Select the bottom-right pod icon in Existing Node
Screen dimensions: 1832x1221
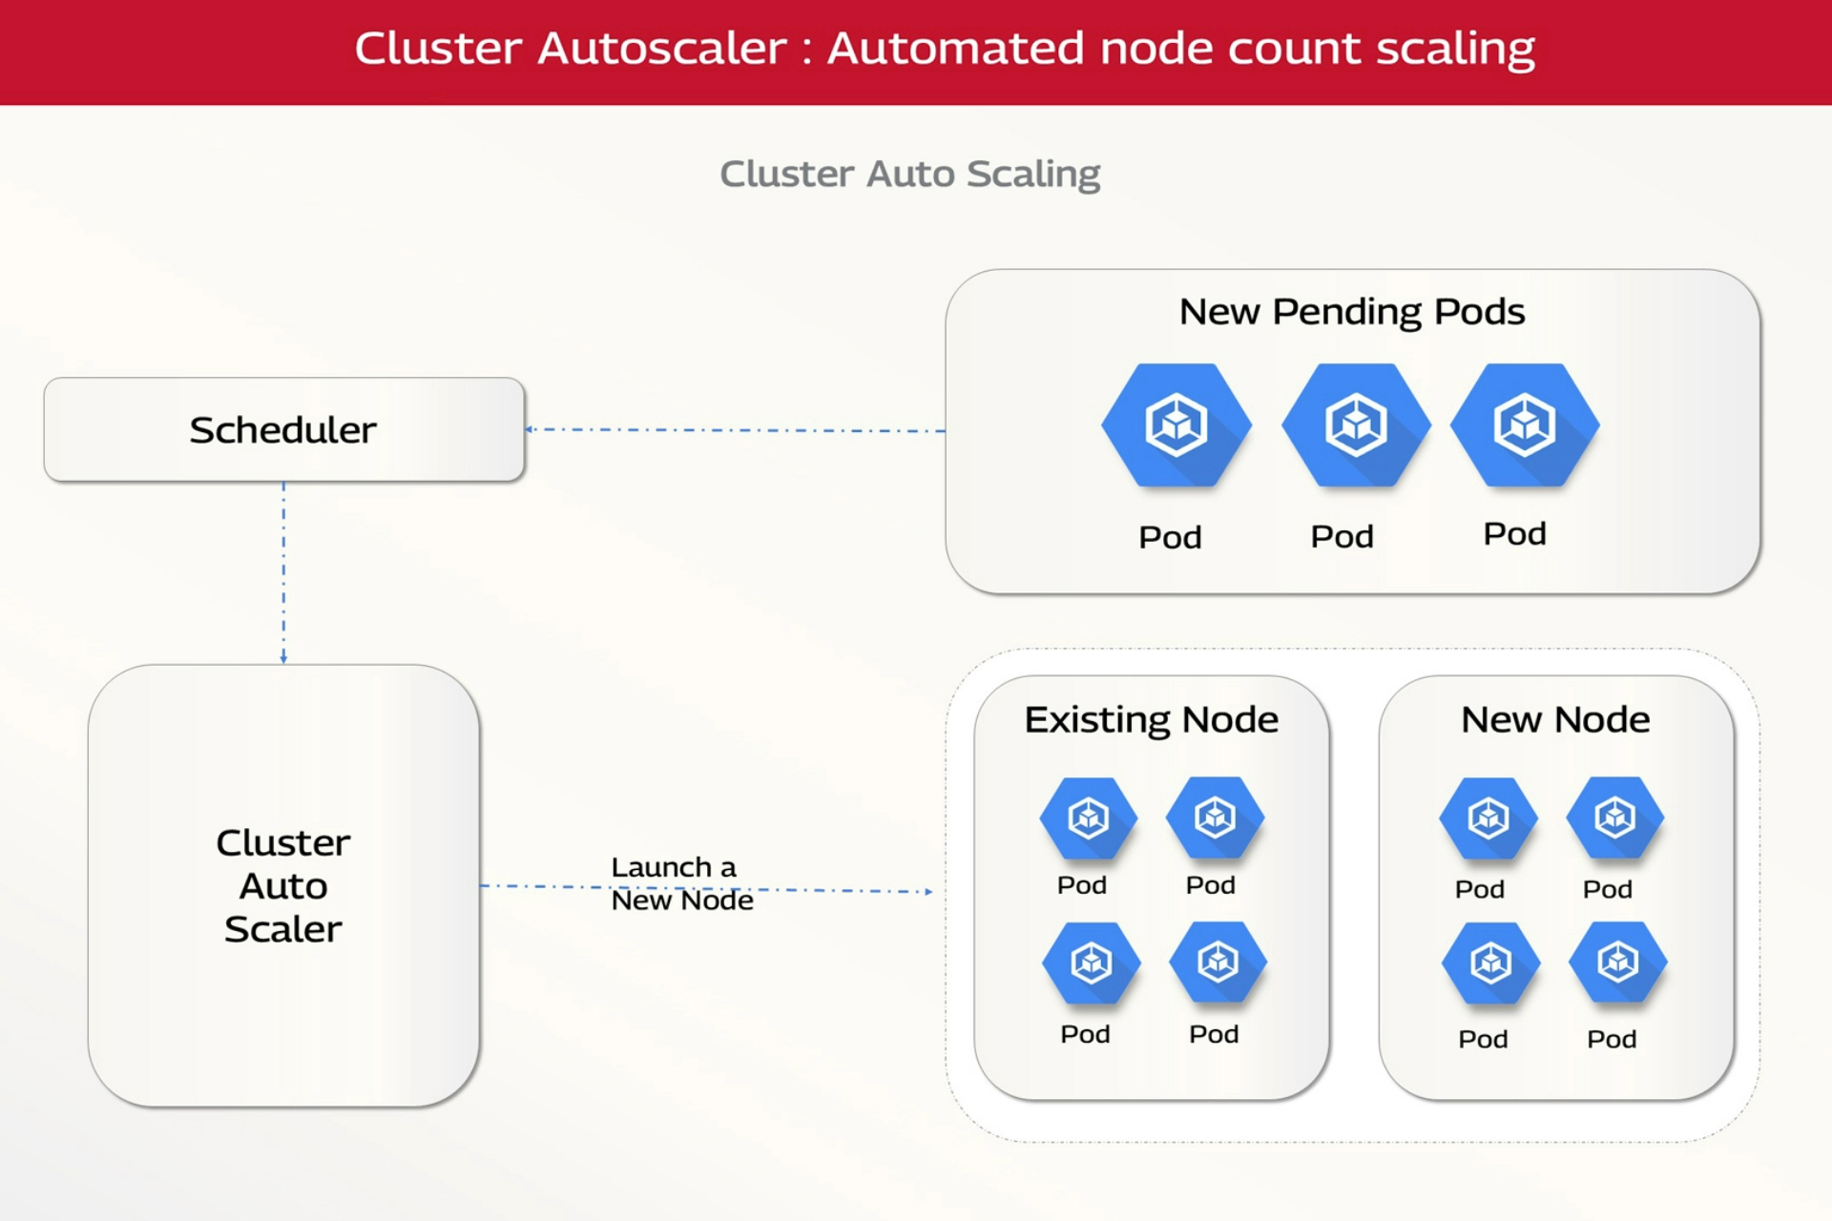(x=1218, y=962)
